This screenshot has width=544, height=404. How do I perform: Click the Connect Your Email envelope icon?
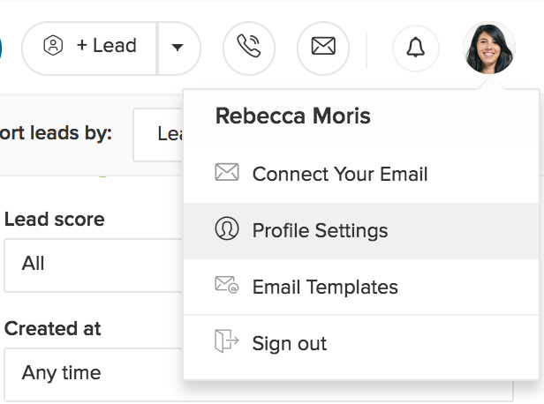[227, 173]
